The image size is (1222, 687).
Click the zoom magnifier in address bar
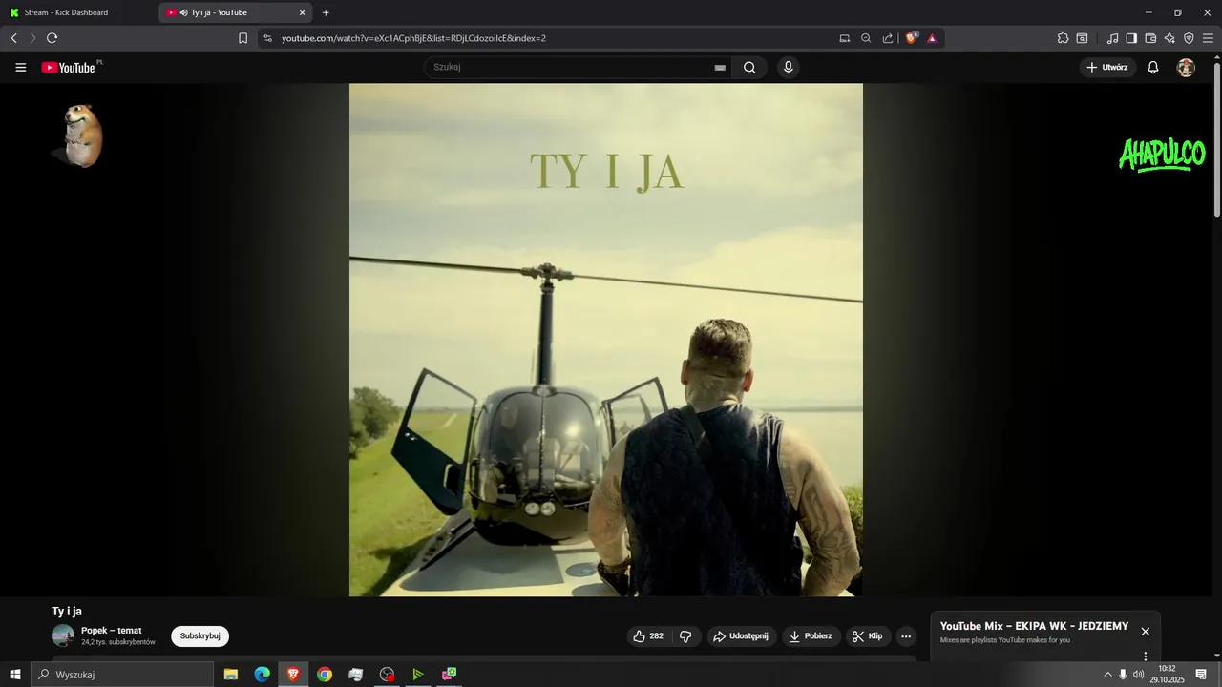[x=866, y=38]
